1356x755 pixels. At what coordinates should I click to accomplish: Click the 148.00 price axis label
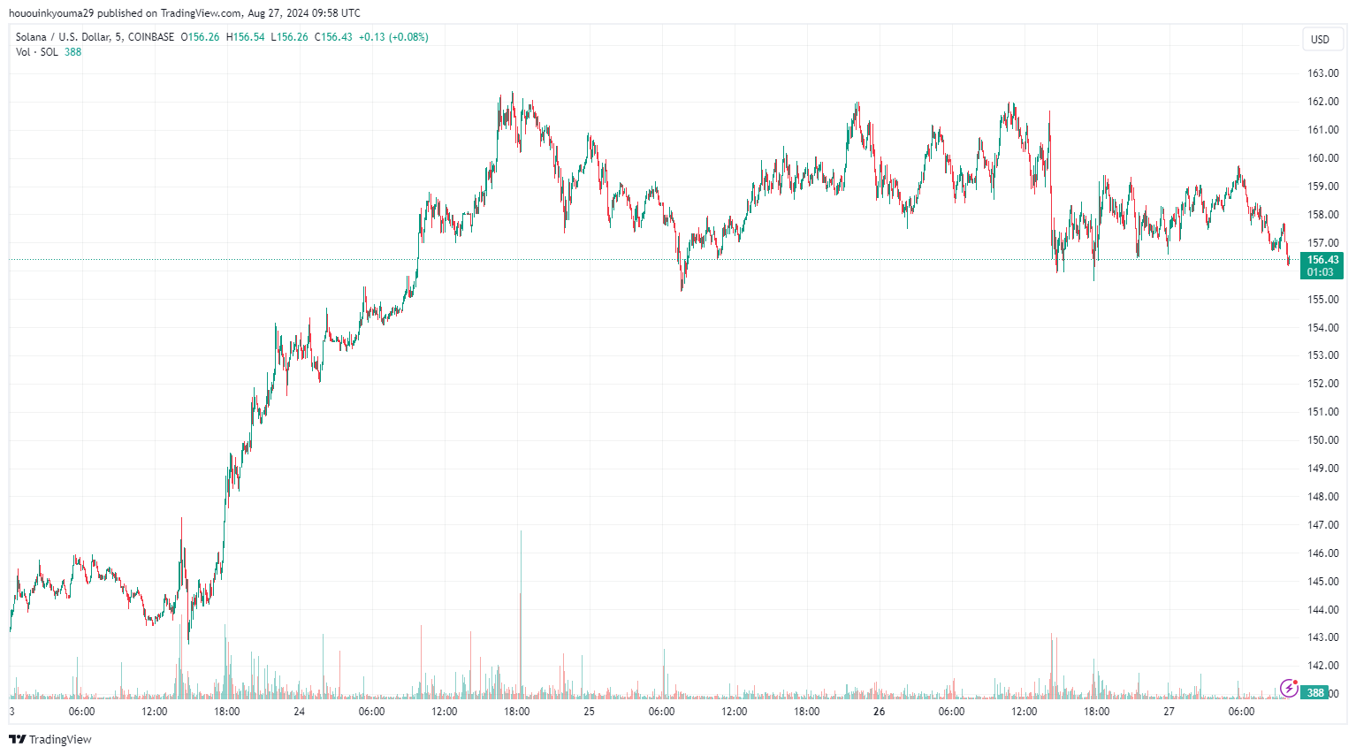click(1322, 497)
